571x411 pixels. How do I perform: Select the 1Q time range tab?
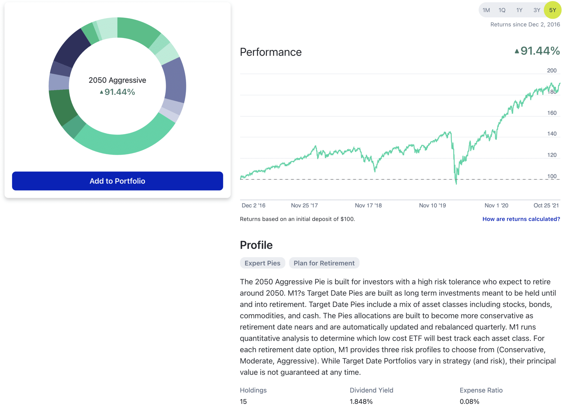[502, 10]
